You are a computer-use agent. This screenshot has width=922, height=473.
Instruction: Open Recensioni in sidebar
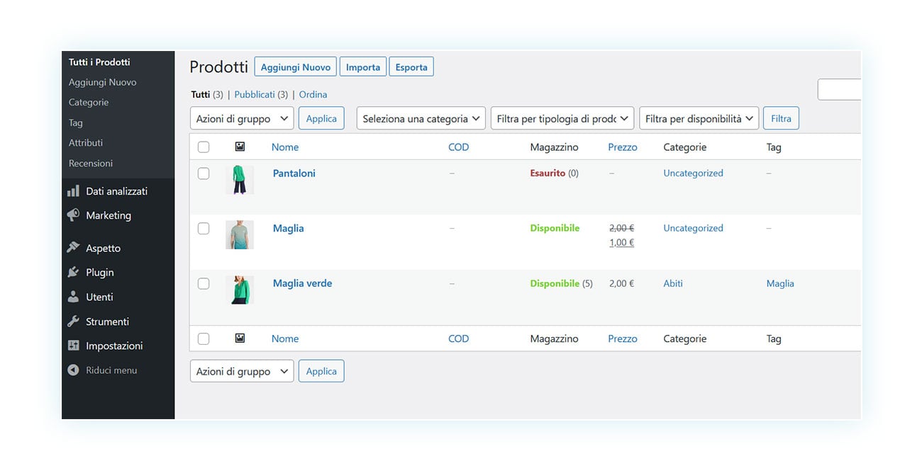coord(91,163)
